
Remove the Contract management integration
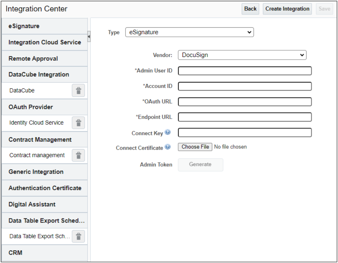coord(78,155)
